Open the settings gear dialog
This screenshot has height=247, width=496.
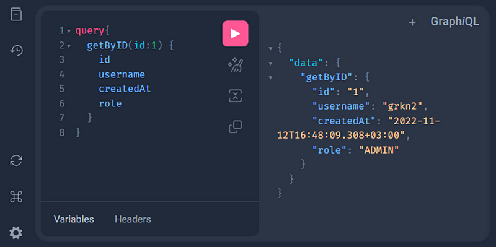coord(16,233)
